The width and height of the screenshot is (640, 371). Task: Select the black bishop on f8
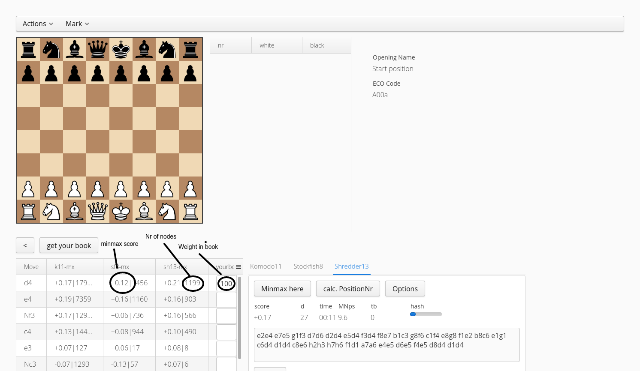pos(144,49)
